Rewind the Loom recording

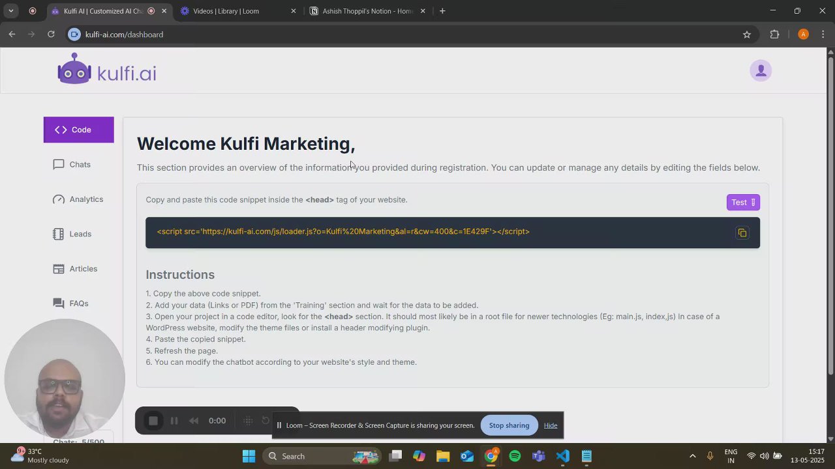(194, 421)
